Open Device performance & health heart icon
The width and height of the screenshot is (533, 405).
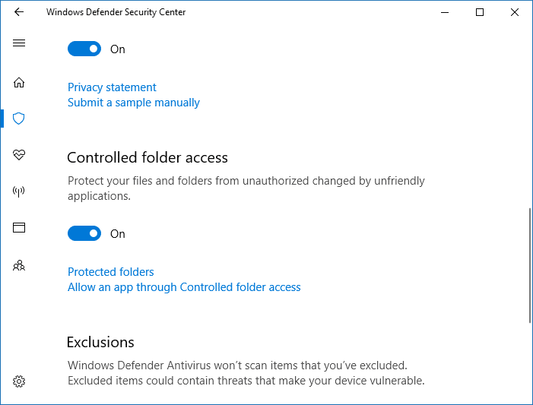point(19,155)
